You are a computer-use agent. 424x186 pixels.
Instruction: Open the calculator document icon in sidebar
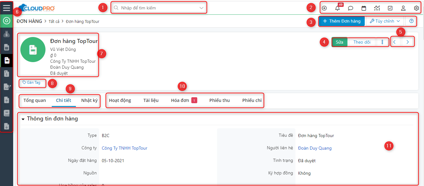(x=7, y=47)
